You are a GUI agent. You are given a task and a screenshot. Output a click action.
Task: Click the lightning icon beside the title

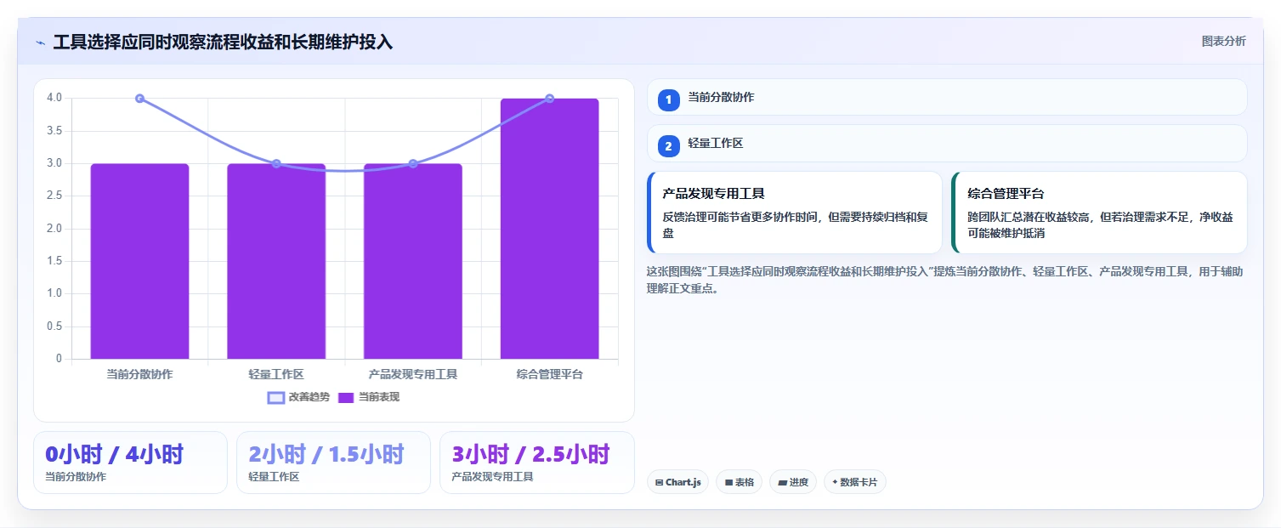tap(40, 43)
